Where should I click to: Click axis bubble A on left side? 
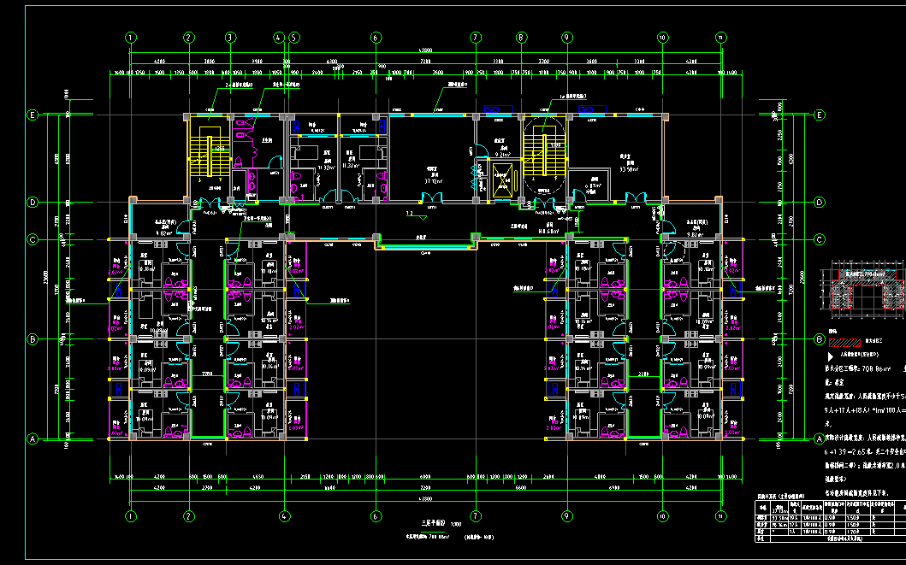[33, 438]
